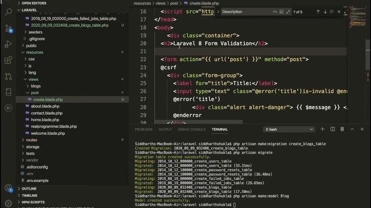Click the Accounts icon in activity bar

click(x=9, y=188)
